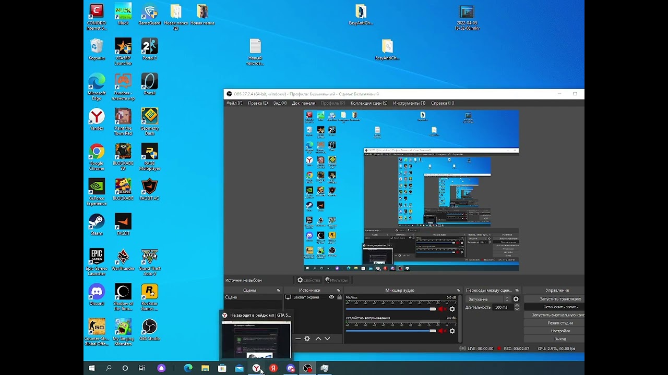Open the Затухание transition dropdown
This screenshot has height=375, width=668.
tap(488, 299)
